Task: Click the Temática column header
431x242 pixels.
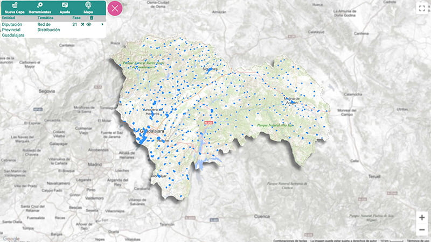Action: 45,18
